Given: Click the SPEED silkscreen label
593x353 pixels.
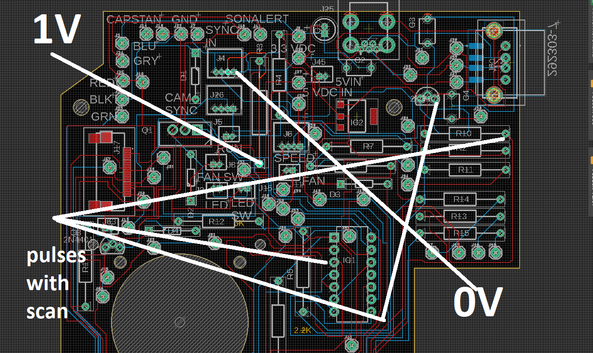Looking at the screenshot, I should (x=294, y=158).
